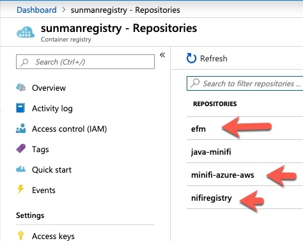This screenshot has width=303, height=241.
Task: Open the Events menu item
Action: [43, 190]
